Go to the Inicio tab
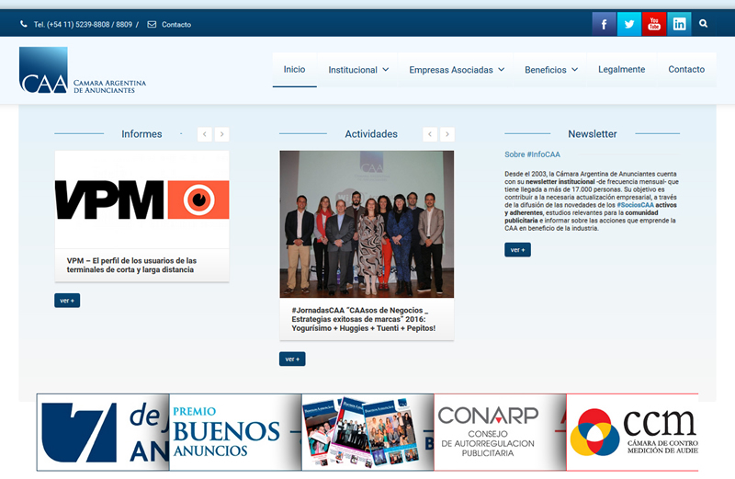The height and width of the screenshot is (479, 735). [x=294, y=70]
